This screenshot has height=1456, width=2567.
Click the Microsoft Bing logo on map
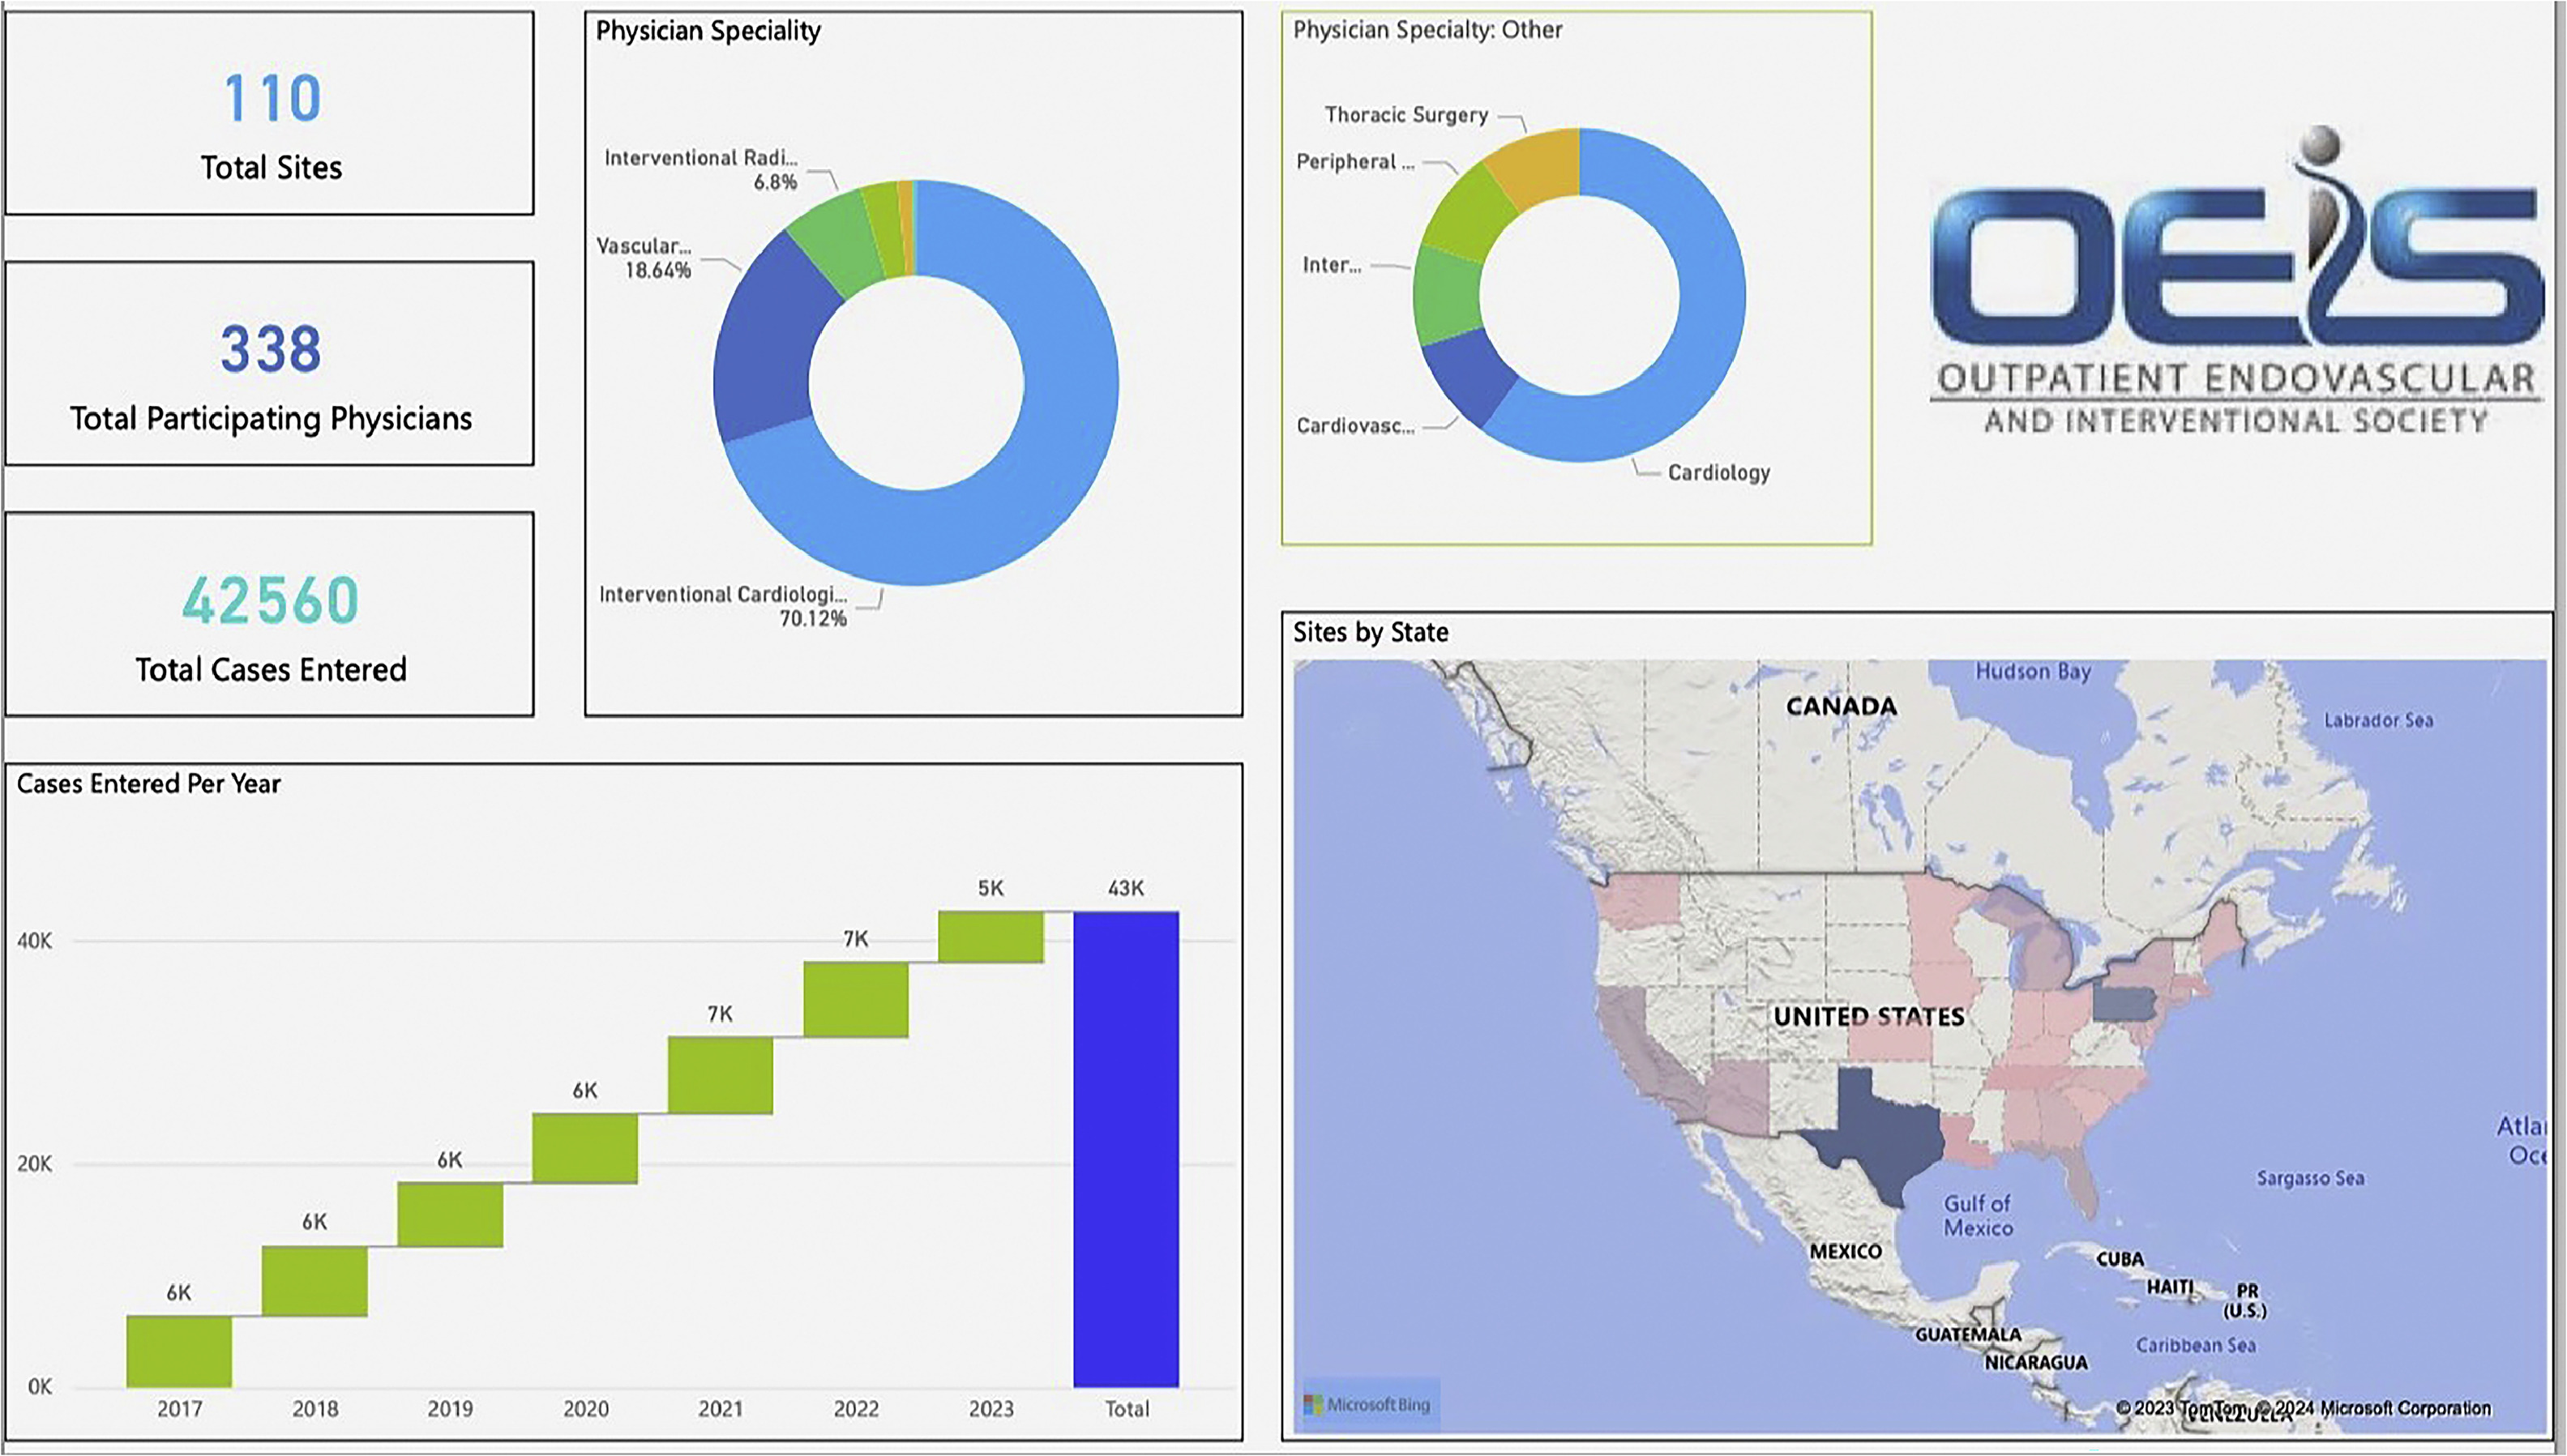(x=1367, y=1404)
